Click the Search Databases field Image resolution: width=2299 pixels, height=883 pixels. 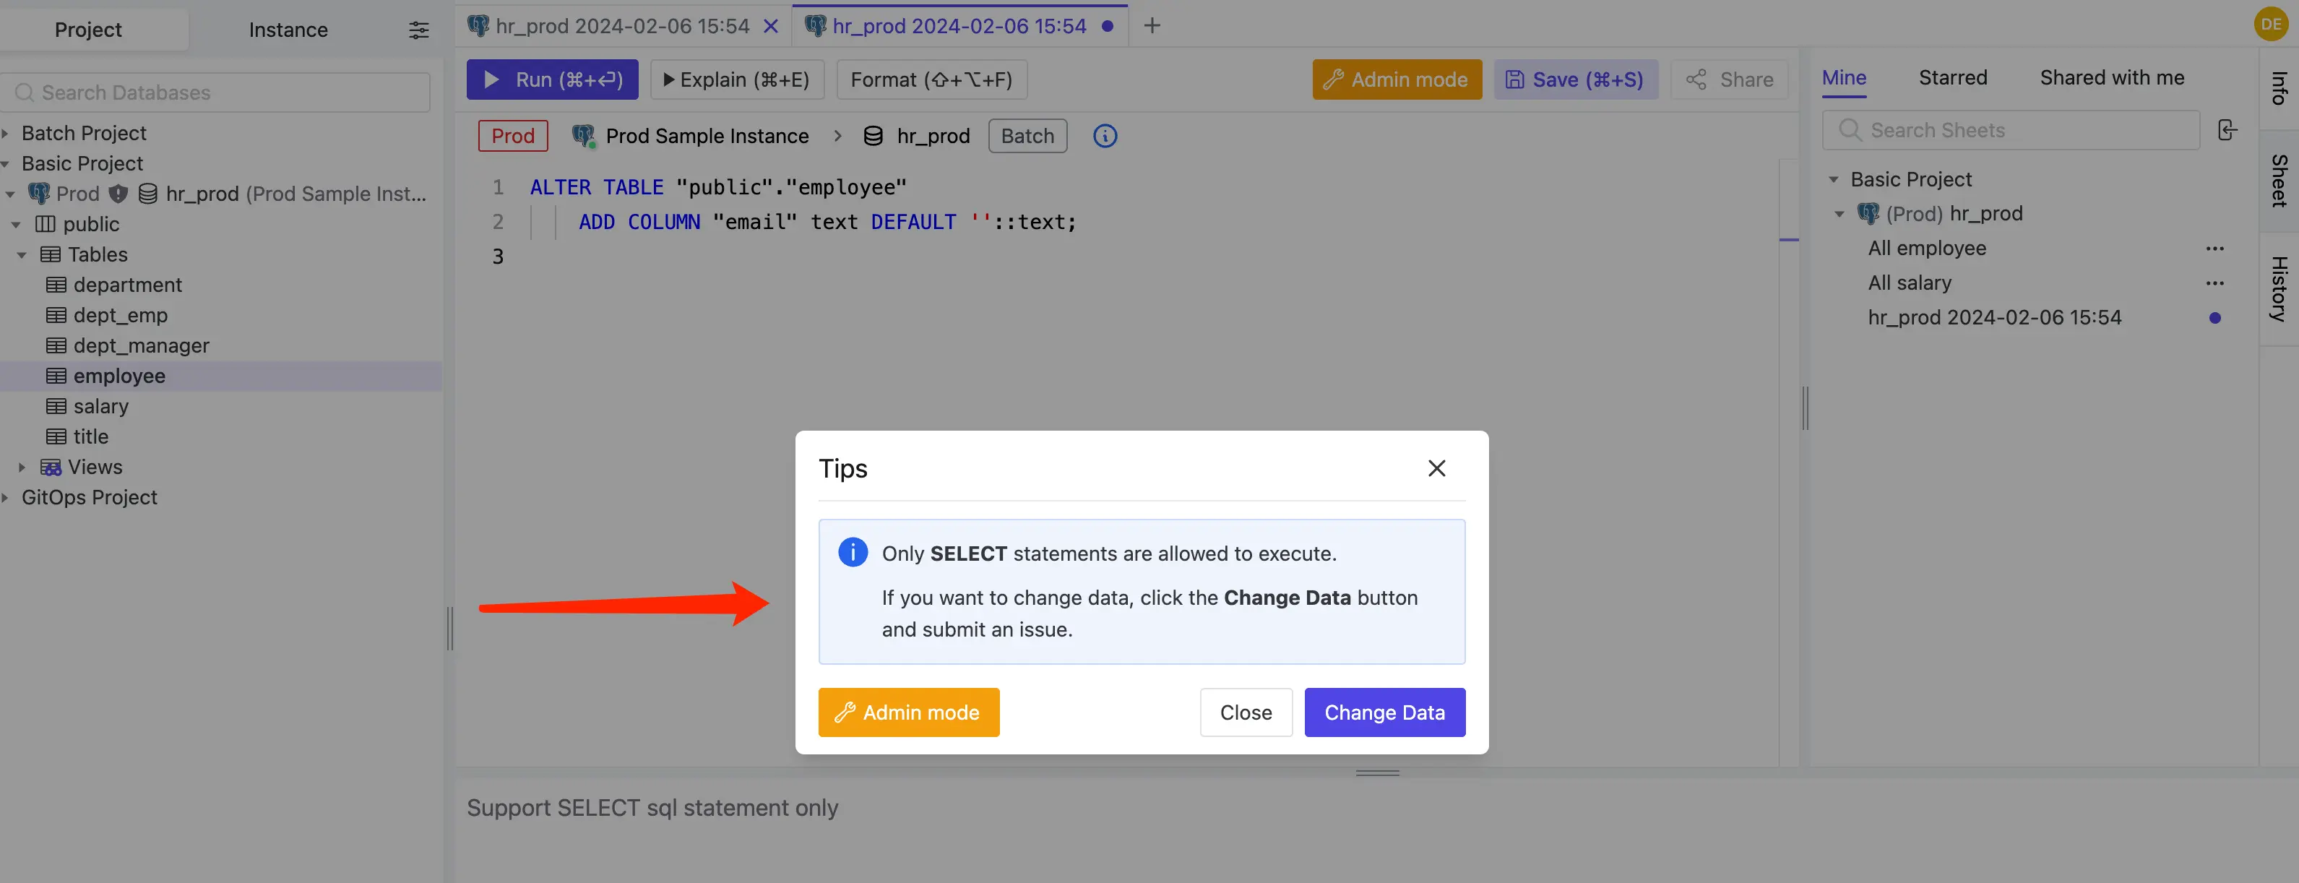pos(216,93)
